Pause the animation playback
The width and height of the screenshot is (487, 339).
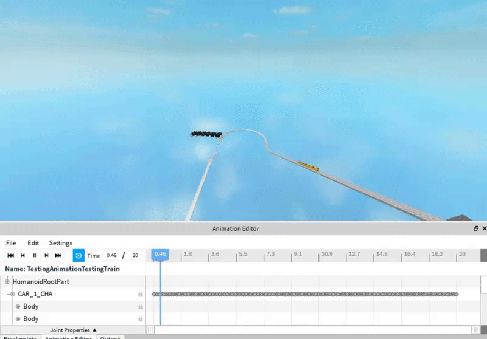tap(35, 255)
